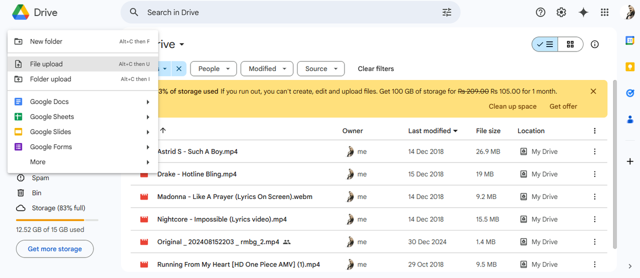Open more actions for Astrid S - Such A Boy.mp4

594,151
